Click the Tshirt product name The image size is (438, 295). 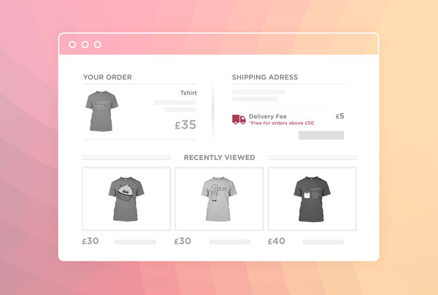click(188, 93)
